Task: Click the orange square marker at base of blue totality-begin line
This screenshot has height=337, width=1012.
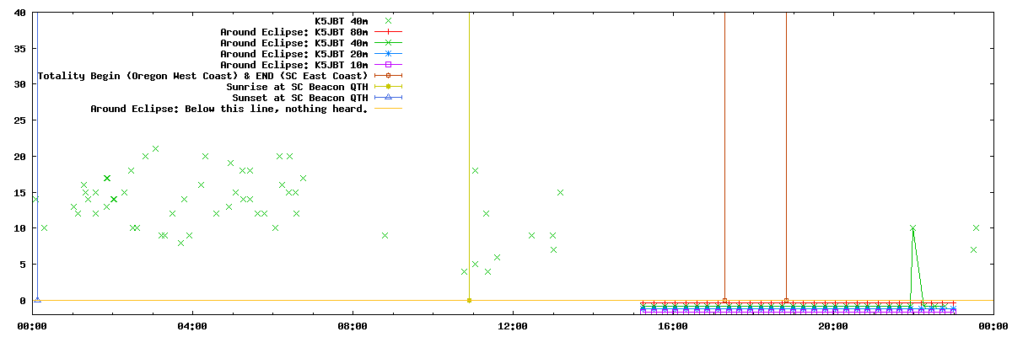Action: [x=724, y=300]
